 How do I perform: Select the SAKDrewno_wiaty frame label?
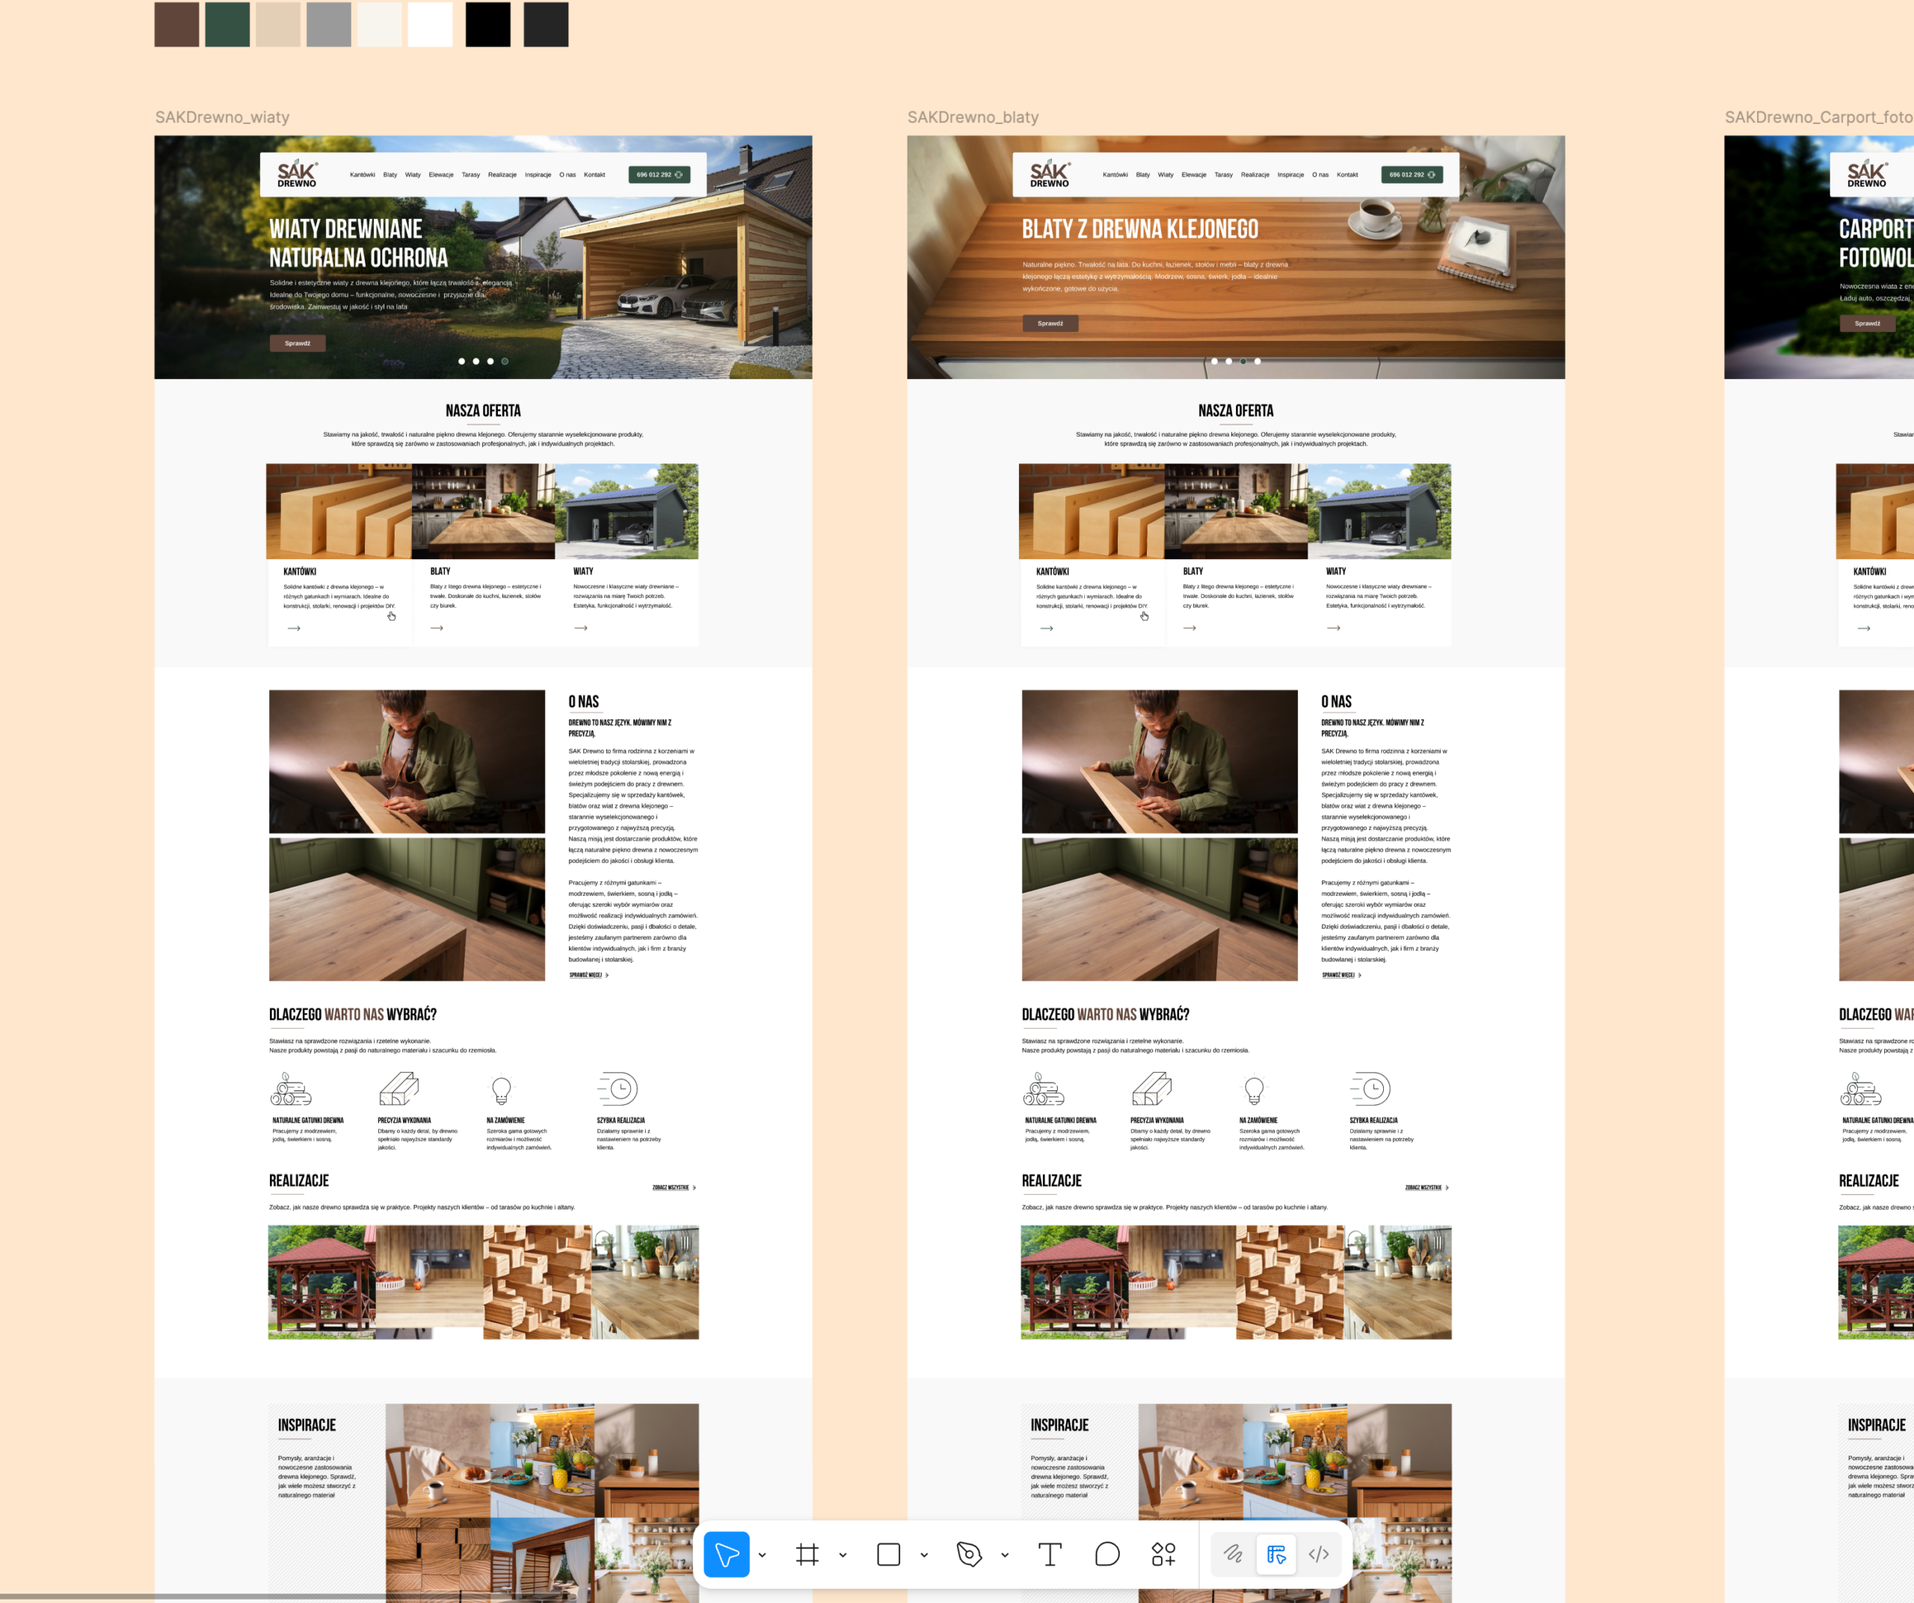click(221, 117)
